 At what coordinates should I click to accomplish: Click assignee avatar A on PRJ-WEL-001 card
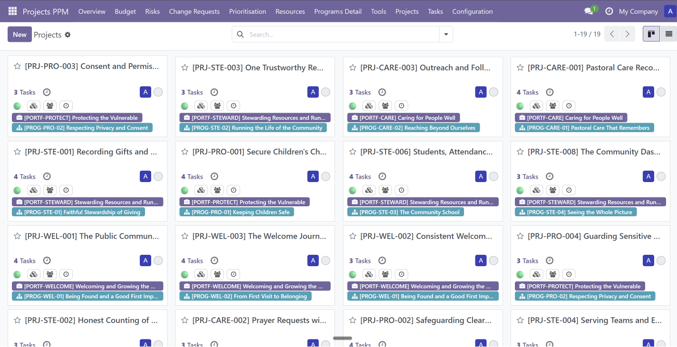click(x=145, y=260)
